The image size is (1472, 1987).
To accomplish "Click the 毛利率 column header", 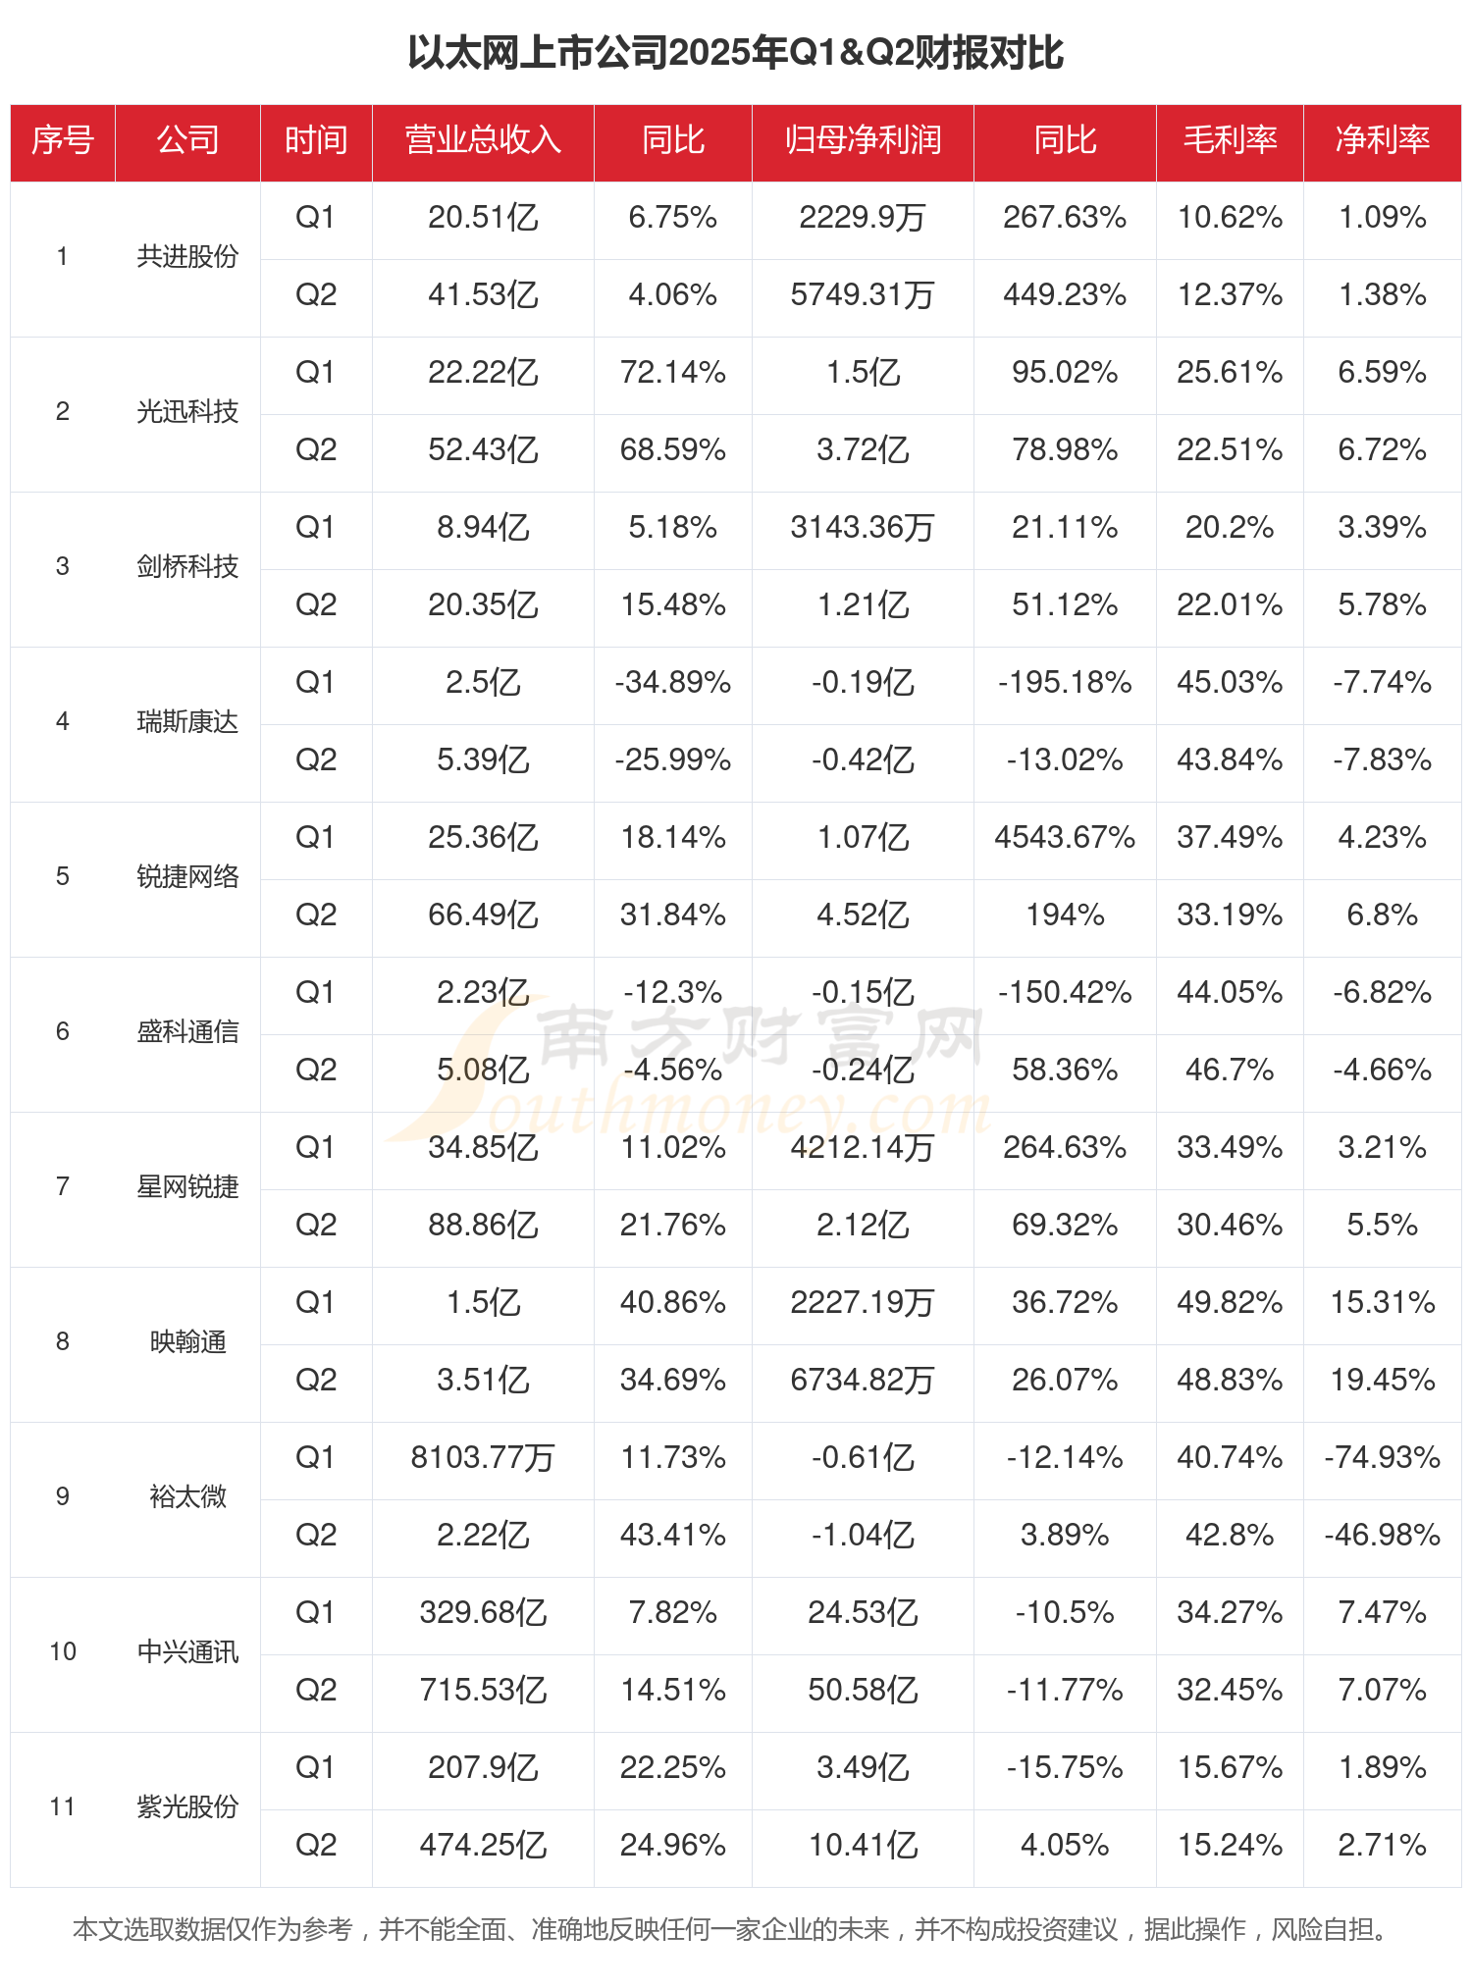I will point(1230,141).
